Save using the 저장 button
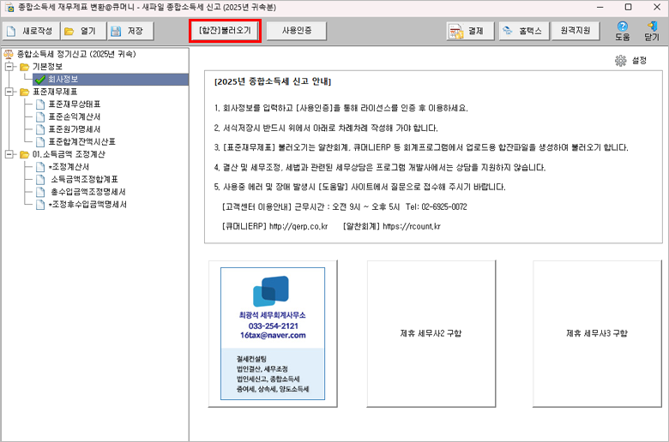669x442 pixels. 130,31
